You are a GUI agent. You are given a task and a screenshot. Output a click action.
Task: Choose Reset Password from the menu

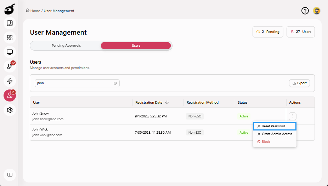273,126
